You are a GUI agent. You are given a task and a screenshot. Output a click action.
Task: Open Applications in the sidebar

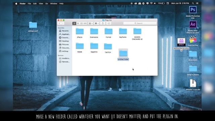point(64,34)
